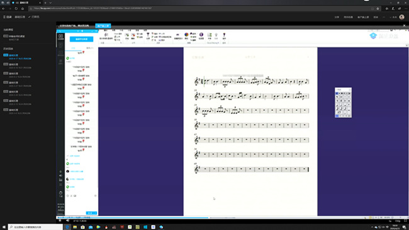409x230 pixels.
Task: Open the last history replay lesson entry
Action: 17,112
